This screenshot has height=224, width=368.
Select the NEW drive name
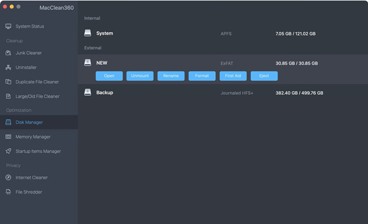102,63
